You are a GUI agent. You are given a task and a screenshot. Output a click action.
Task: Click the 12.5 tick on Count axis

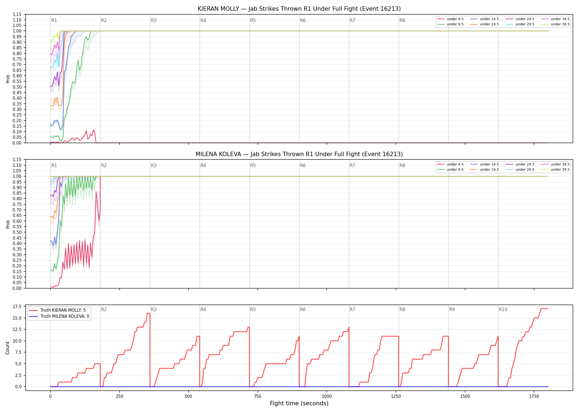pos(17,329)
